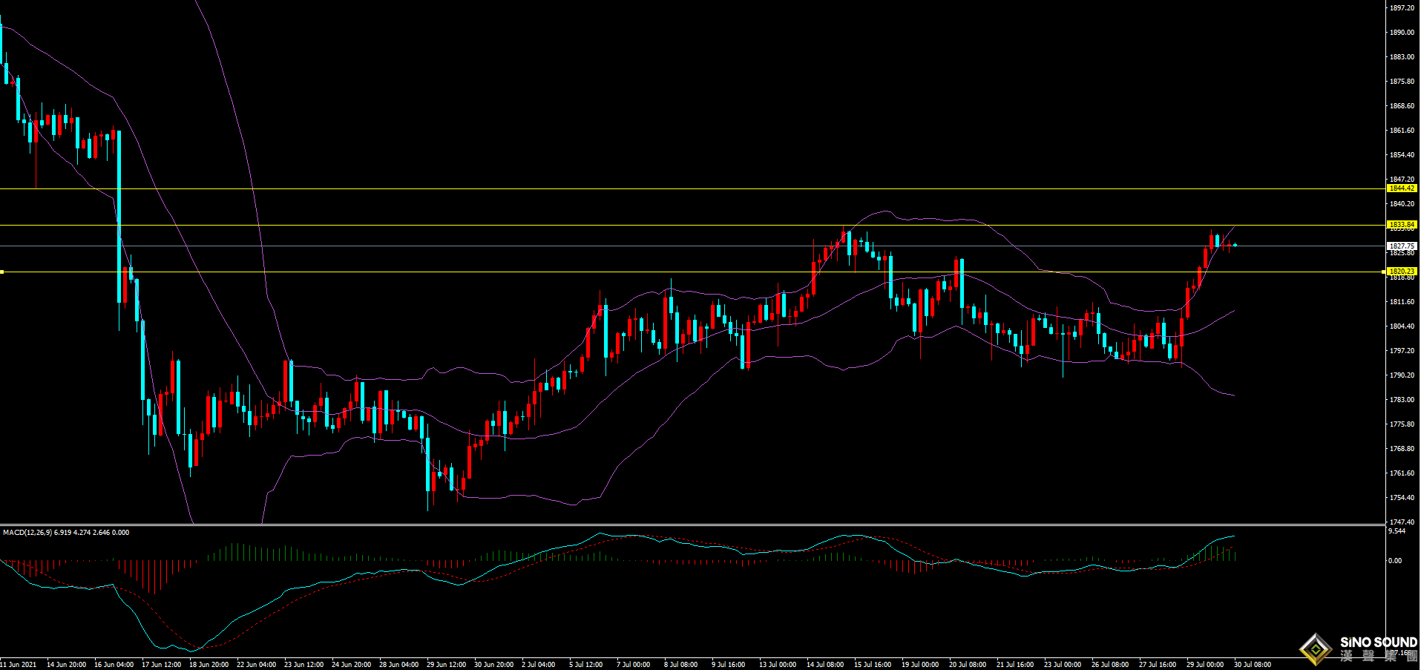The image size is (1421, 670).
Task: Click the 1790.20 price axis label
Action: 1402,375
